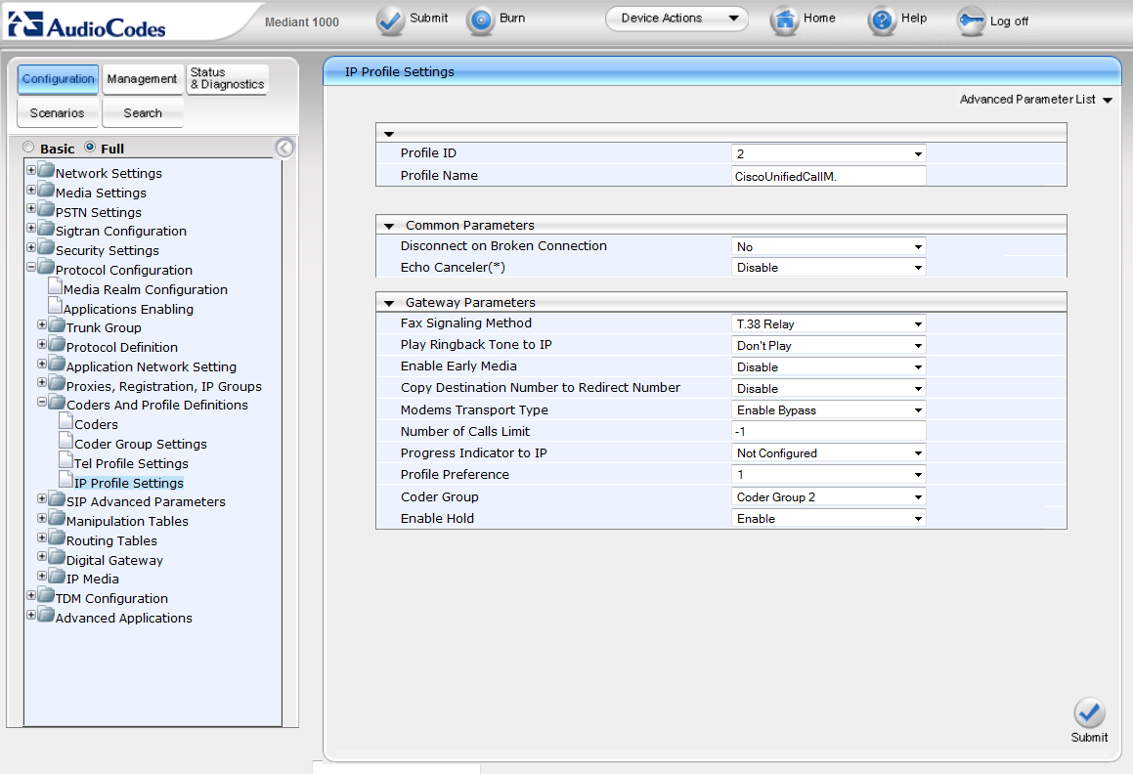Collapse the navigation pane arrow icon
This screenshot has height=774, width=1133.
[284, 148]
